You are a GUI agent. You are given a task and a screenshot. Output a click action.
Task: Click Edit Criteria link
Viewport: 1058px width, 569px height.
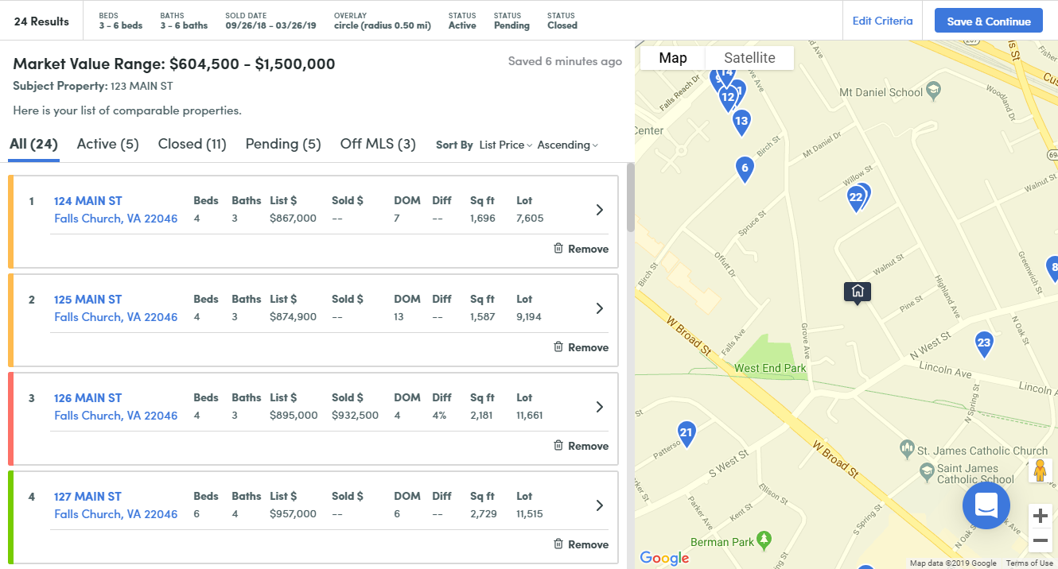(x=882, y=21)
